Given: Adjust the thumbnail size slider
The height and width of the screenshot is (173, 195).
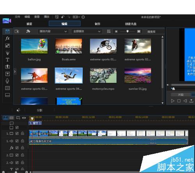Looking at the screenshot, I should (x=128, y=31).
